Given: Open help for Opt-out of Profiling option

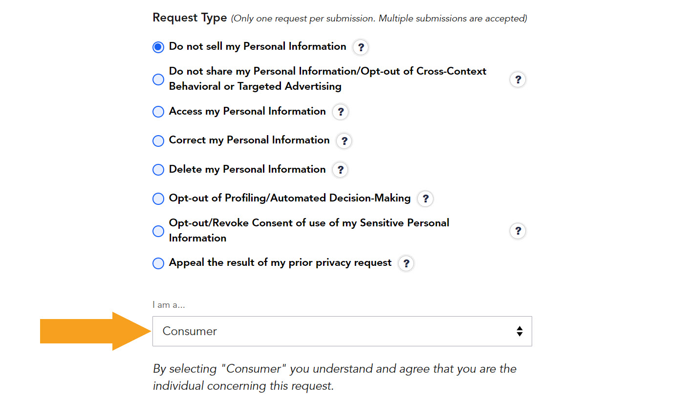Looking at the screenshot, I should [x=426, y=199].
